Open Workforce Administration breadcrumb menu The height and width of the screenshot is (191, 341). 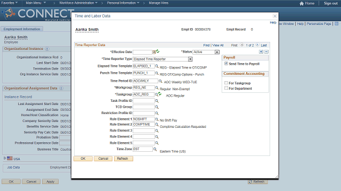tap(78, 3)
